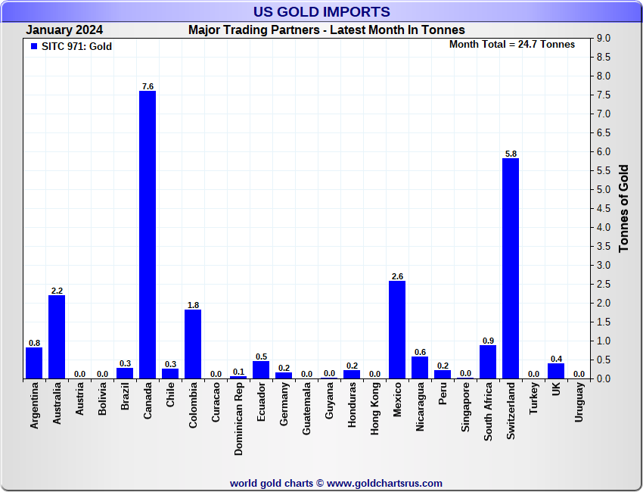Click the Ecuador bar
The width and height of the screenshot is (643, 492).
(261, 369)
